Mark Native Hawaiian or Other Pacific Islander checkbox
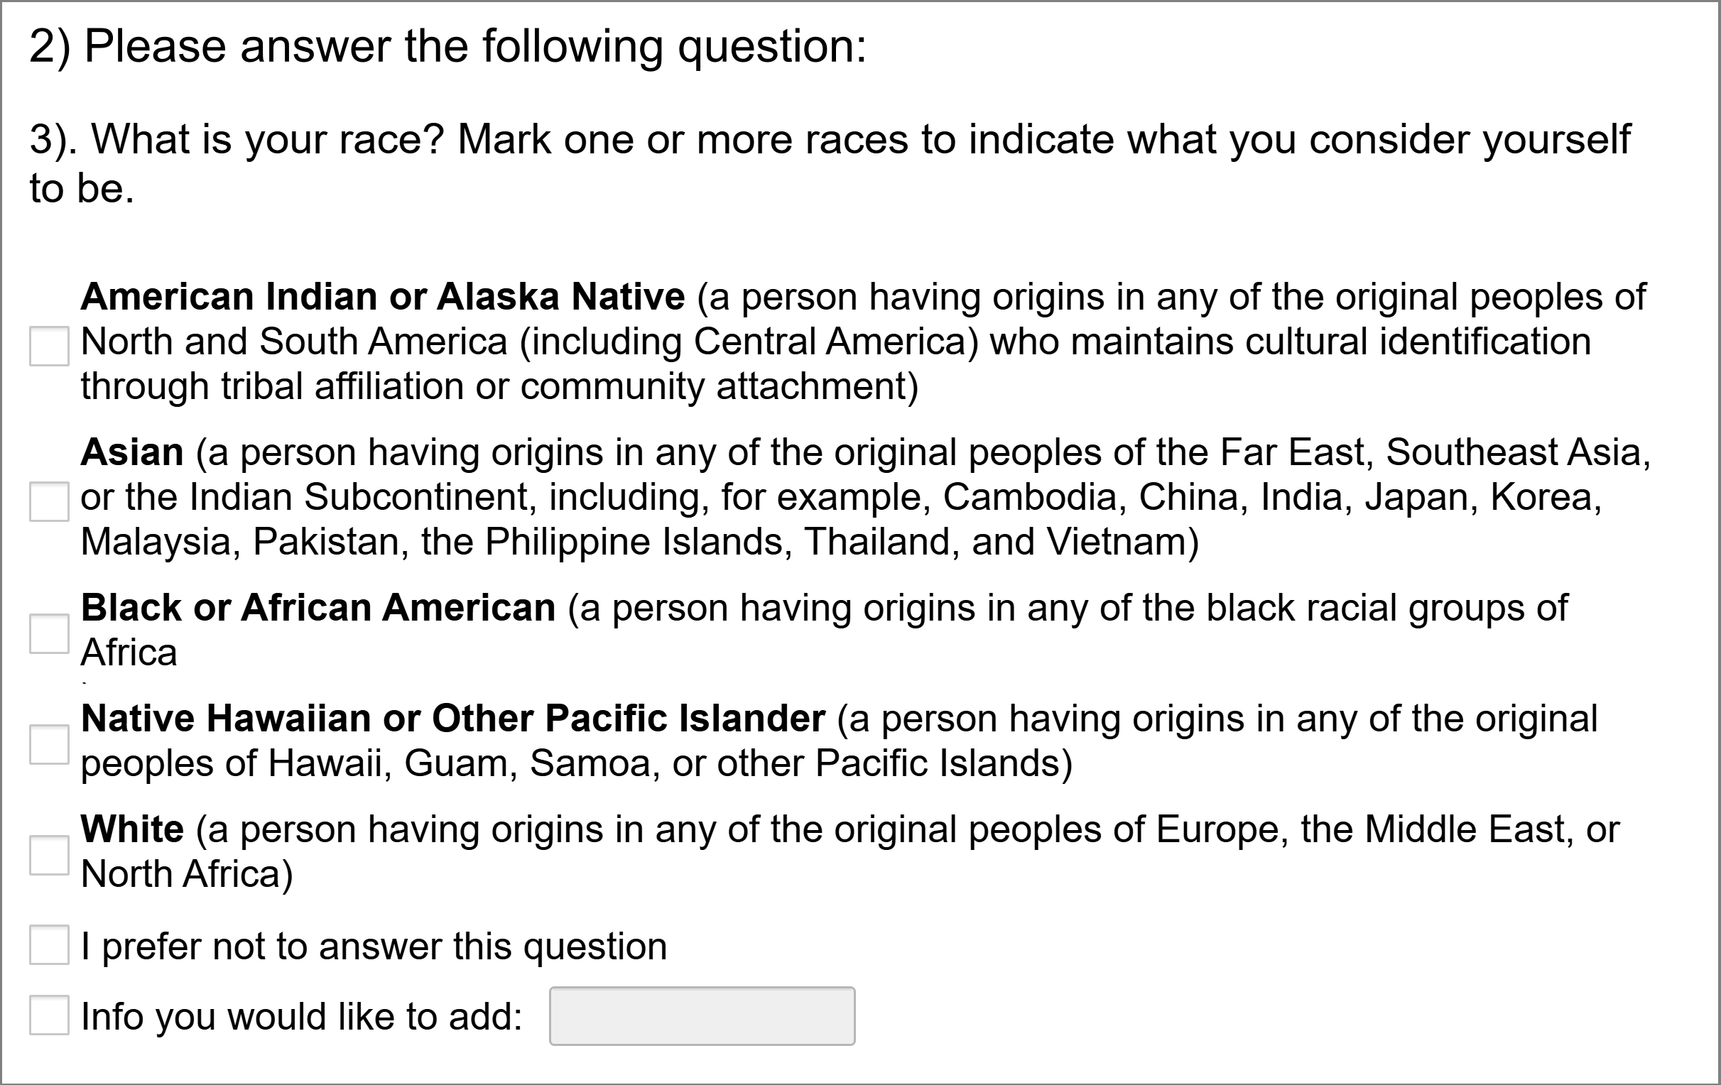 click(x=49, y=744)
